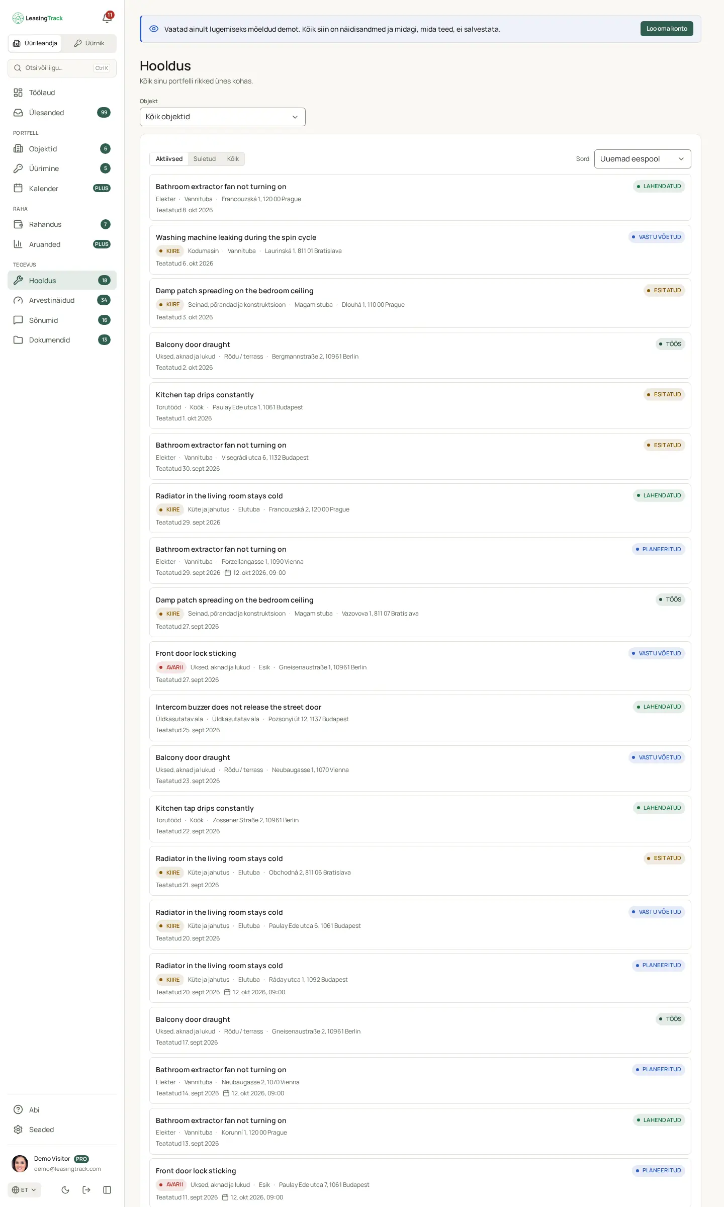The width and height of the screenshot is (724, 1207).
Task: Select the Suletud tab
Action: [205, 159]
